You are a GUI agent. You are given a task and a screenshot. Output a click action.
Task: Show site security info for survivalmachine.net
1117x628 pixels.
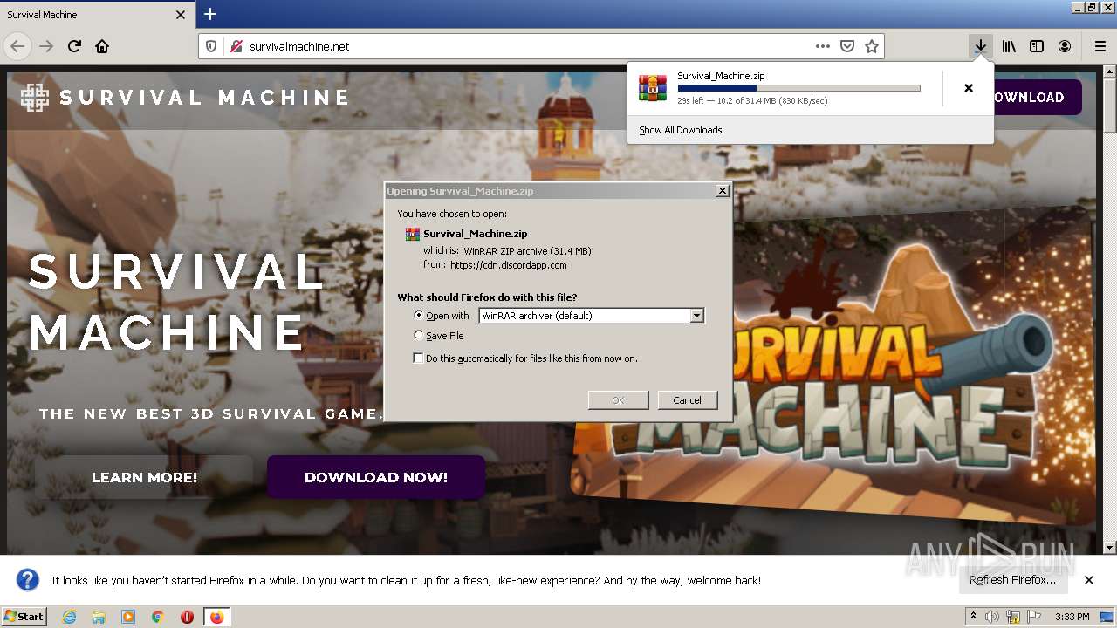pos(236,46)
